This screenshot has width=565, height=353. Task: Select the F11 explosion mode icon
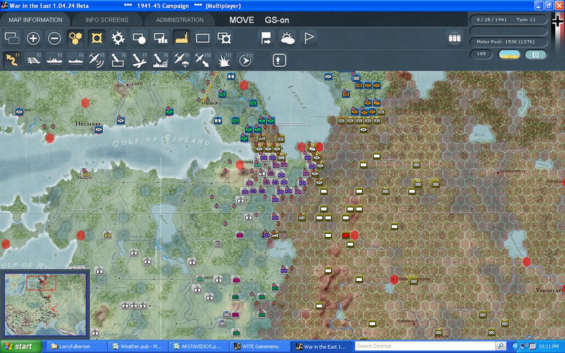point(224,60)
